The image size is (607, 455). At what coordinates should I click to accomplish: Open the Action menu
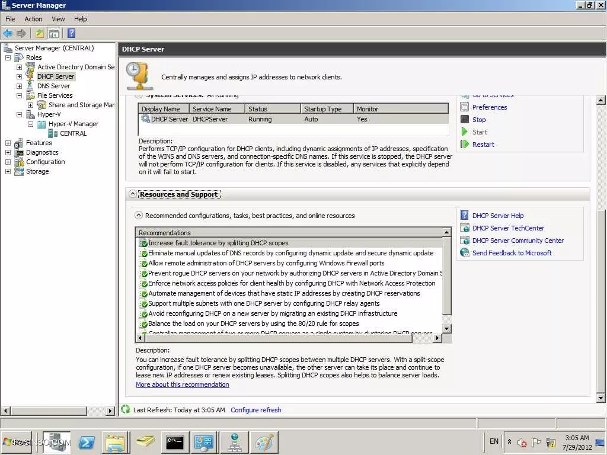33,19
